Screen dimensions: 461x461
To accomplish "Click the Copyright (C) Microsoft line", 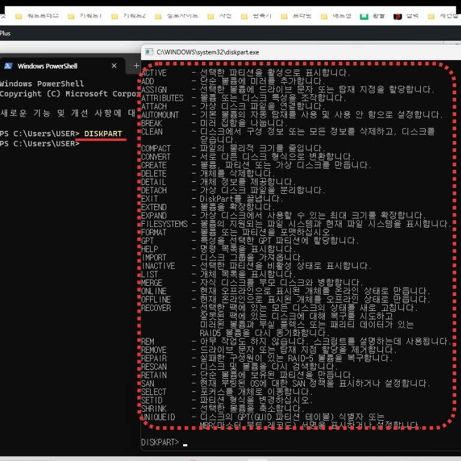I will (70, 94).
